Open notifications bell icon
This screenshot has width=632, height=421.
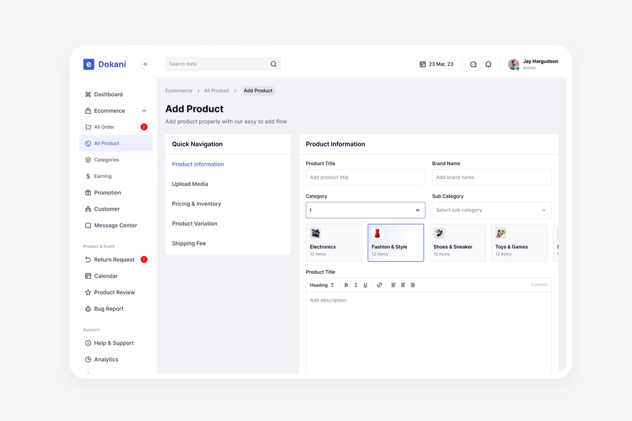(x=488, y=64)
